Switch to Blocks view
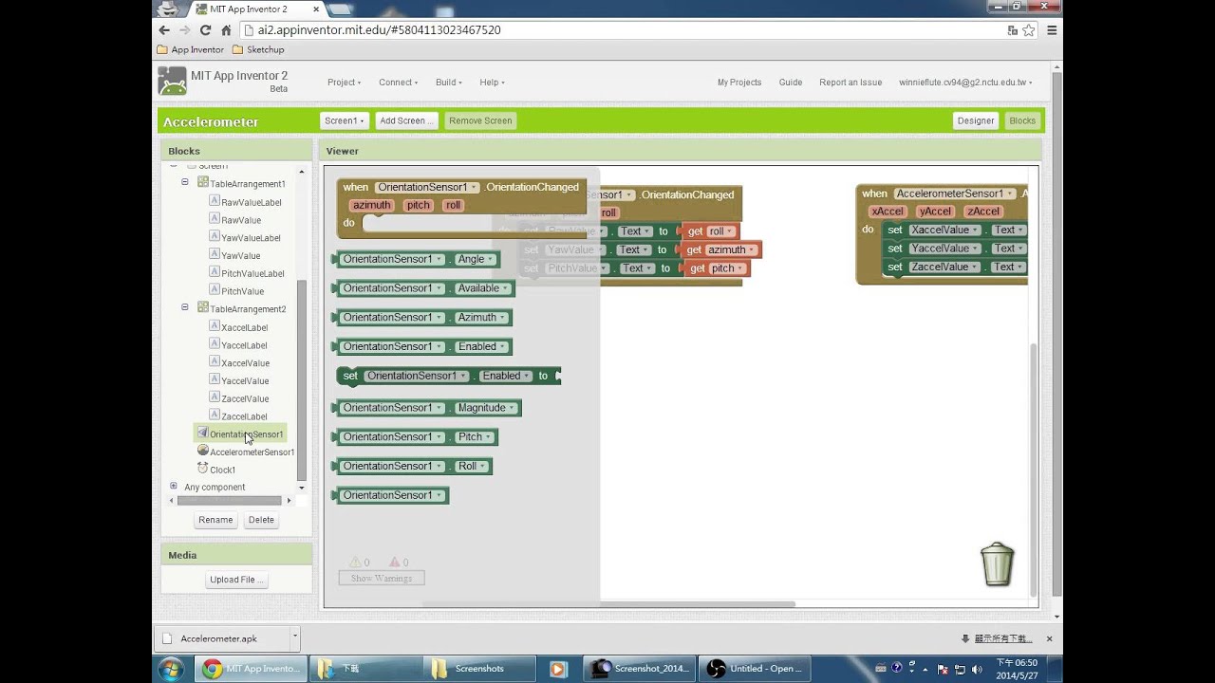 [x=1022, y=120]
